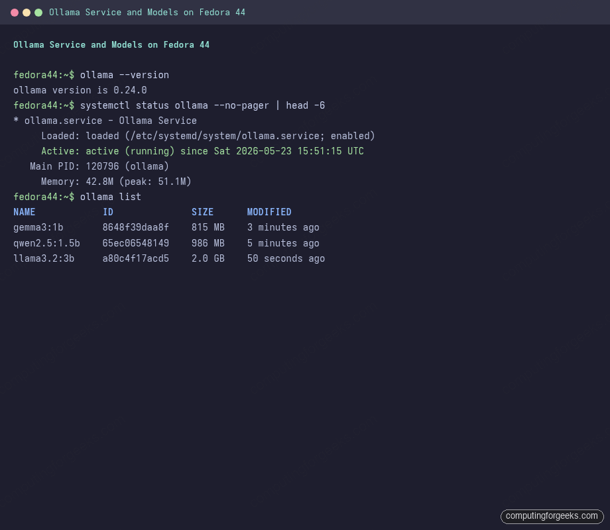Click the model ID 'a80c4f17acd5'
This screenshot has height=530, width=610.
click(136, 258)
